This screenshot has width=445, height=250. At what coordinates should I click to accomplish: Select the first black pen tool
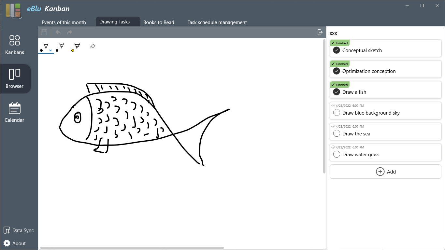coord(46,46)
